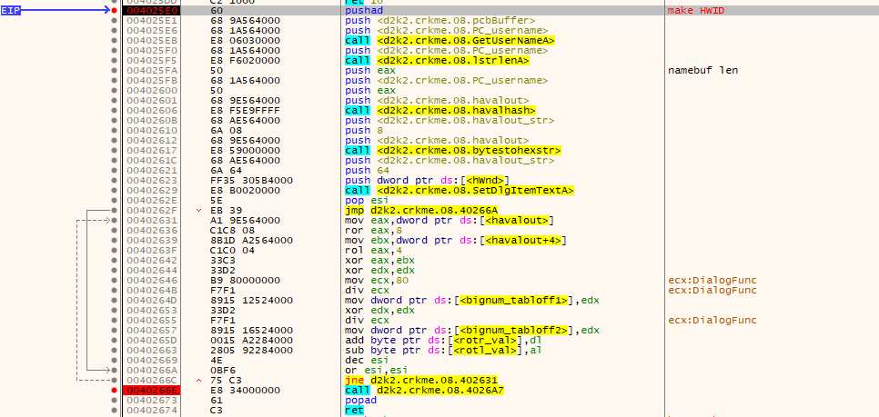This screenshot has width=879, height=417.
Task: Select opcode bytes E8 06030000
Action: (245, 40)
